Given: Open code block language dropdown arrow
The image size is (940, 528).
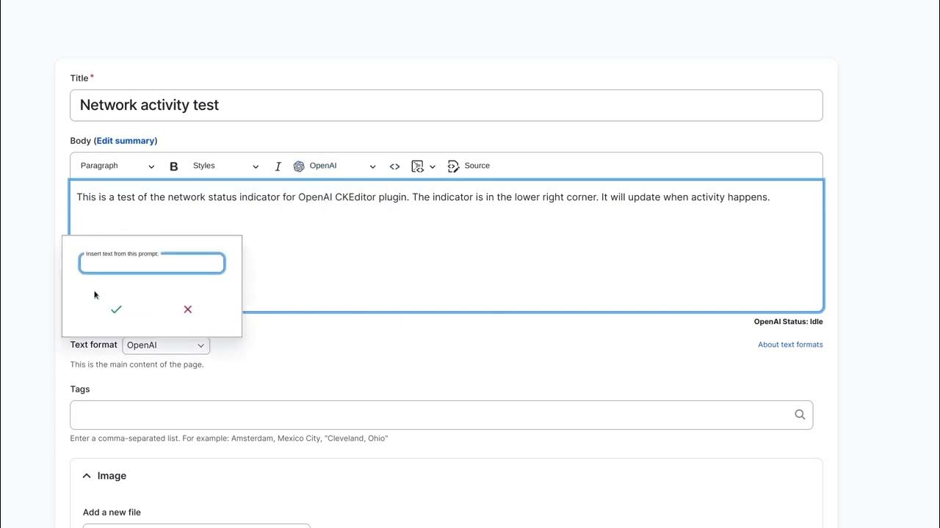Looking at the screenshot, I should [433, 166].
